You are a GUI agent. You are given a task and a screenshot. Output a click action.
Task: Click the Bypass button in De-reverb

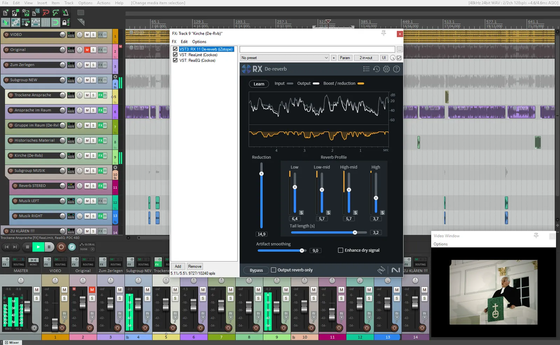pyautogui.click(x=256, y=270)
